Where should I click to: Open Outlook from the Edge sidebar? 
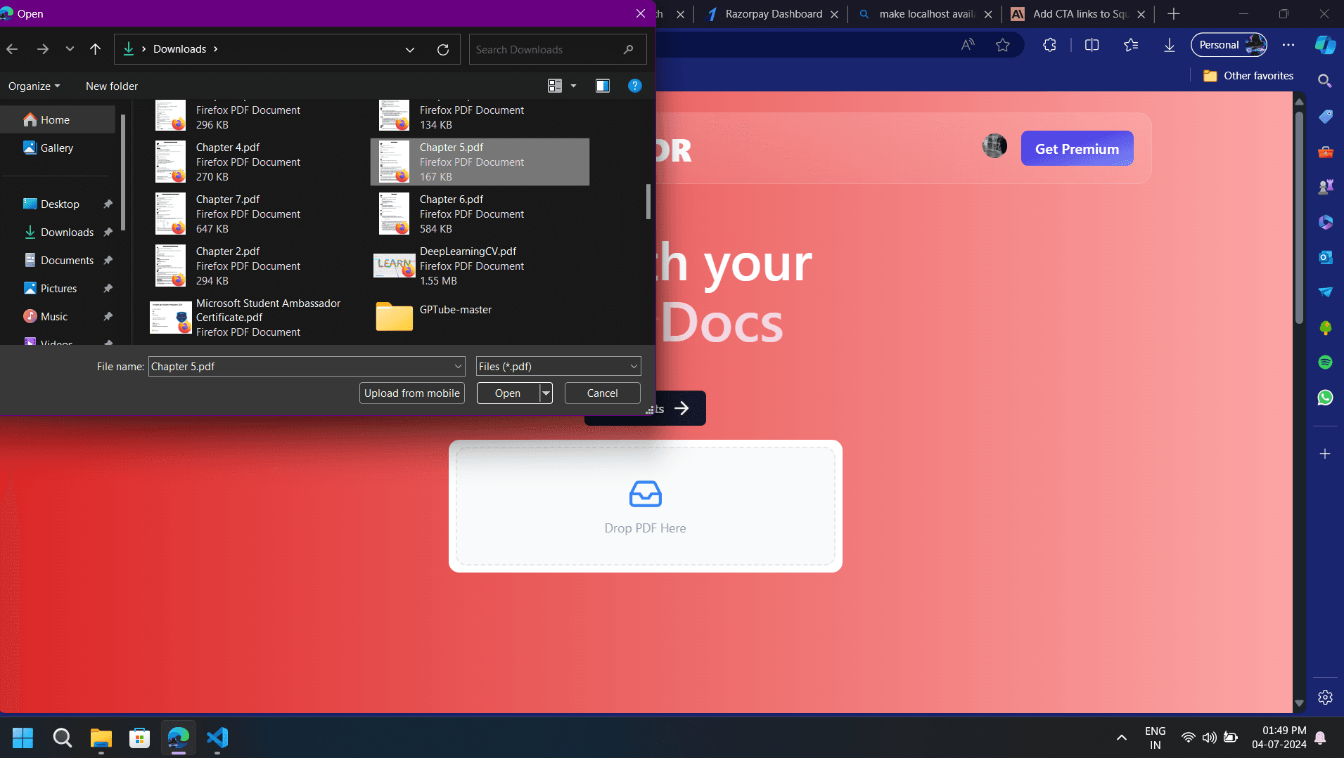coord(1325,257)
